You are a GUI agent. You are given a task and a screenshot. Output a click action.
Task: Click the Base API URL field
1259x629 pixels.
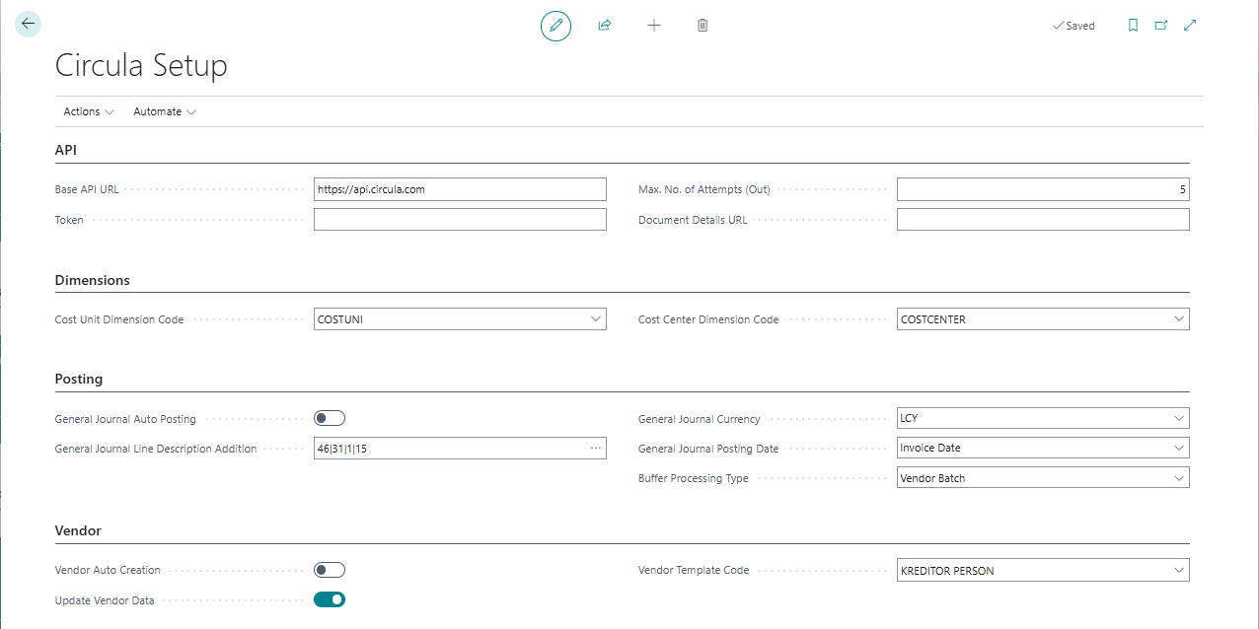460,189
